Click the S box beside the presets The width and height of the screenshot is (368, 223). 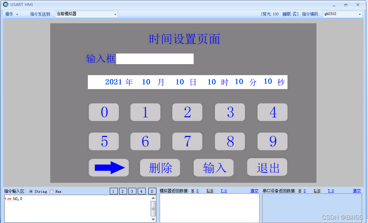point(152,191)
